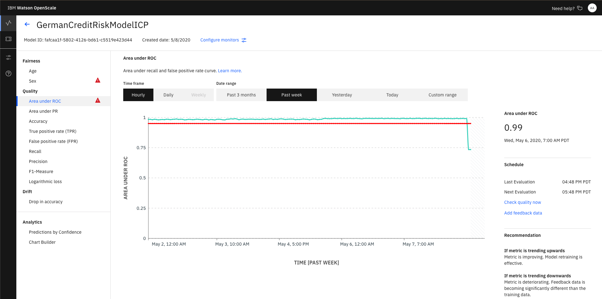Switch time frame to Daily
This screenshot has width=602, height=299.
pos(168,95)
